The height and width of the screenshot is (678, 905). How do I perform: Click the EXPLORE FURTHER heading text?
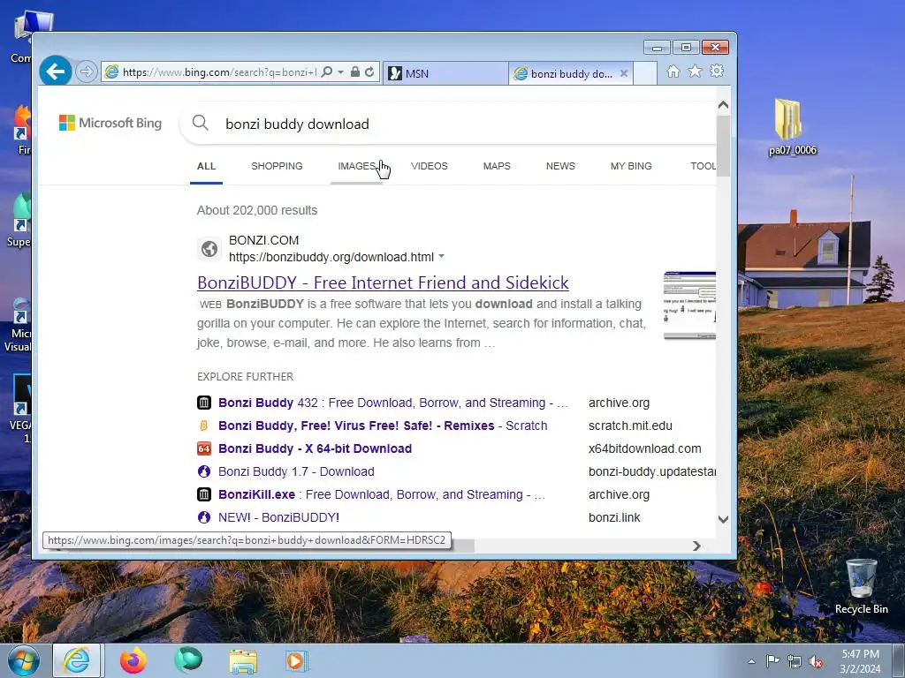point(246,376)
